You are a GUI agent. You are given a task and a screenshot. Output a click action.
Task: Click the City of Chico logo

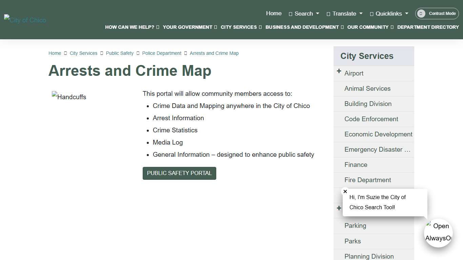click(x=25, y=20)
